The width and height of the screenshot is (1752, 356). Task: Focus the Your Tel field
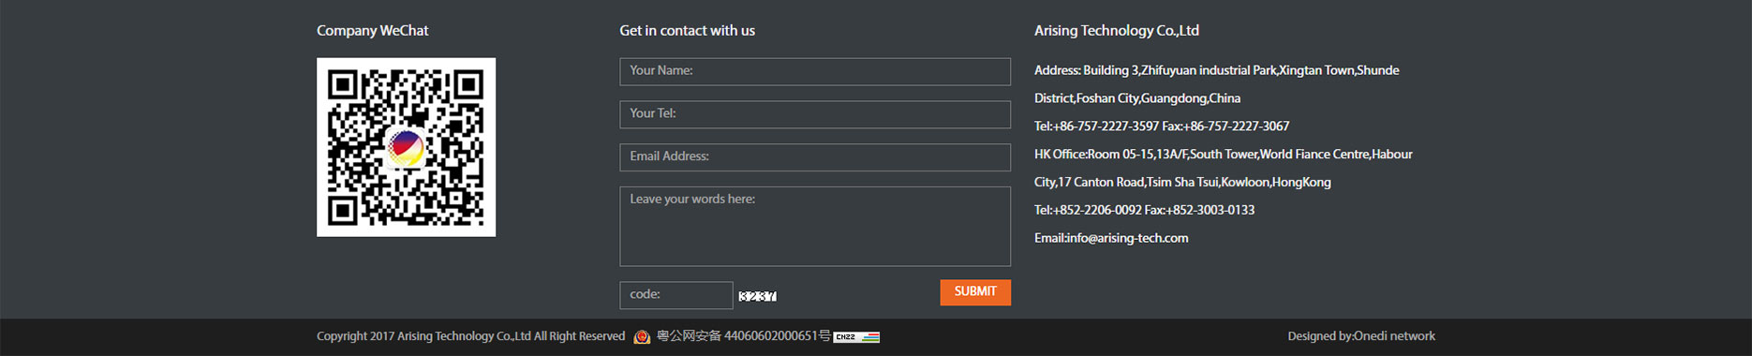[815, 114]
